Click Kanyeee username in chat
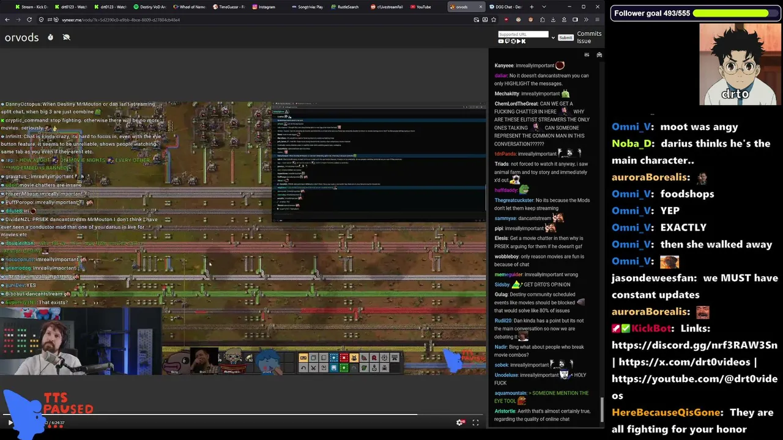The width and height of the screenshot is (783, 440). click(x=503, y=65)
